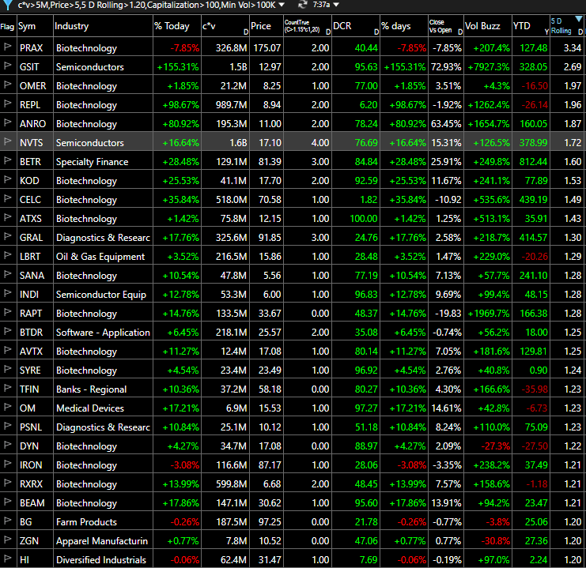This screenshot has width=586, height=568.
Task: Toggle the flag for BETR row
Action: coord(7,160)
